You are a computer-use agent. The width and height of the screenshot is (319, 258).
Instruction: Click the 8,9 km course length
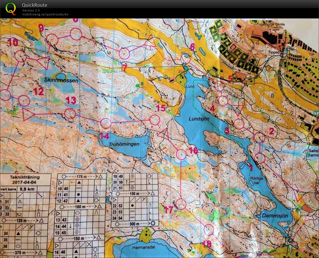[x=27, y=189]
